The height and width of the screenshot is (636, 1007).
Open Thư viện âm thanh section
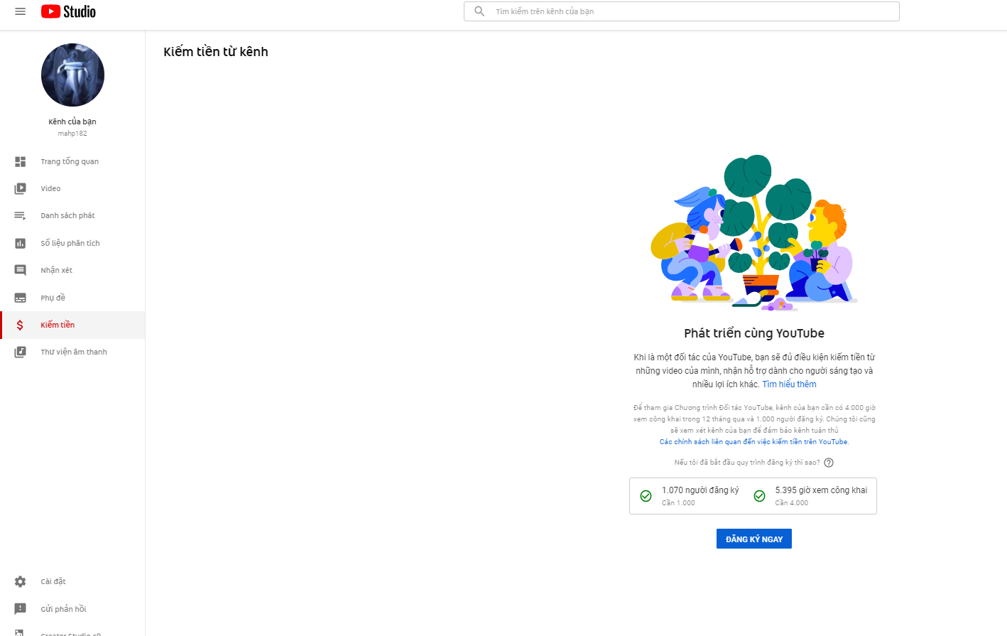coord(72,352)
